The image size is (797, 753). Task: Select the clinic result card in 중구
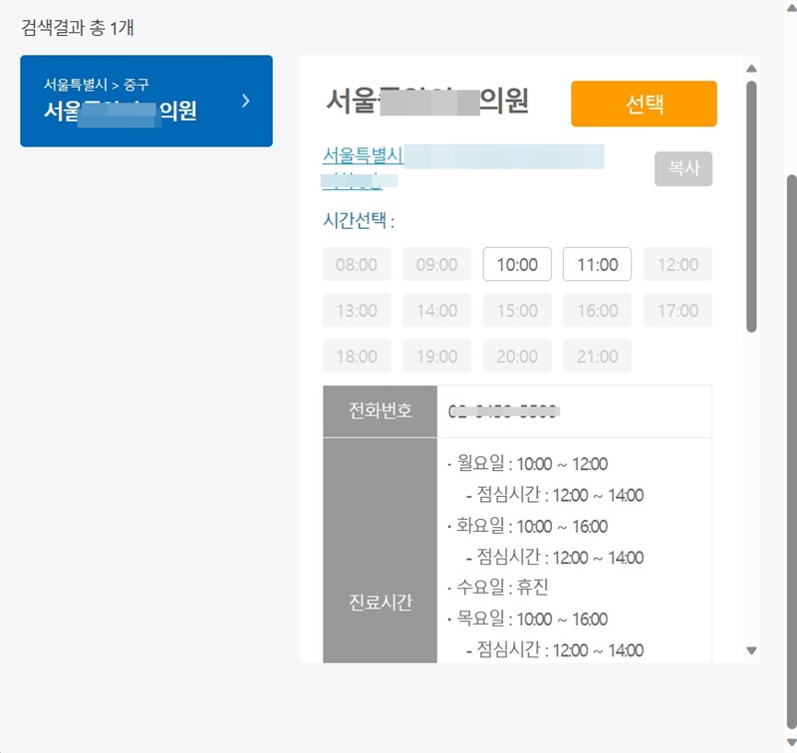146,102
